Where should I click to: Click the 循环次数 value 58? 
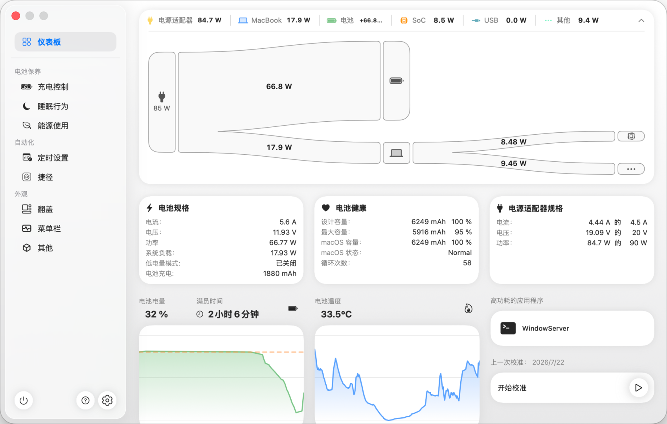[467, 263]
